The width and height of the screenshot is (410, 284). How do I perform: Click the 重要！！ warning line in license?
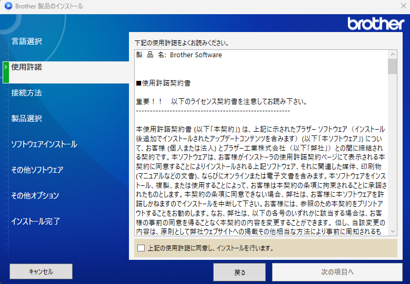coord(222,101)
